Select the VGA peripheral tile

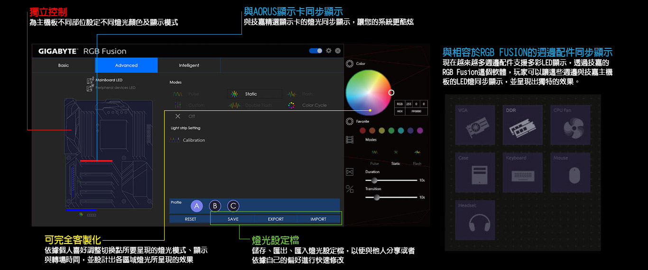475,125
